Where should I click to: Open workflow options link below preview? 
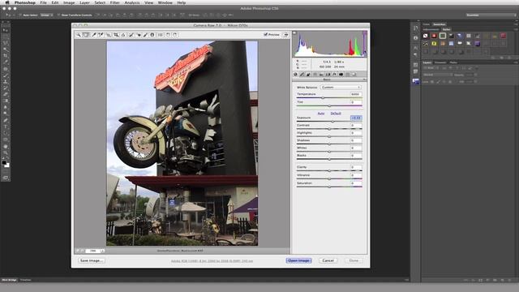pyautogui.click(x=212, y=261)
